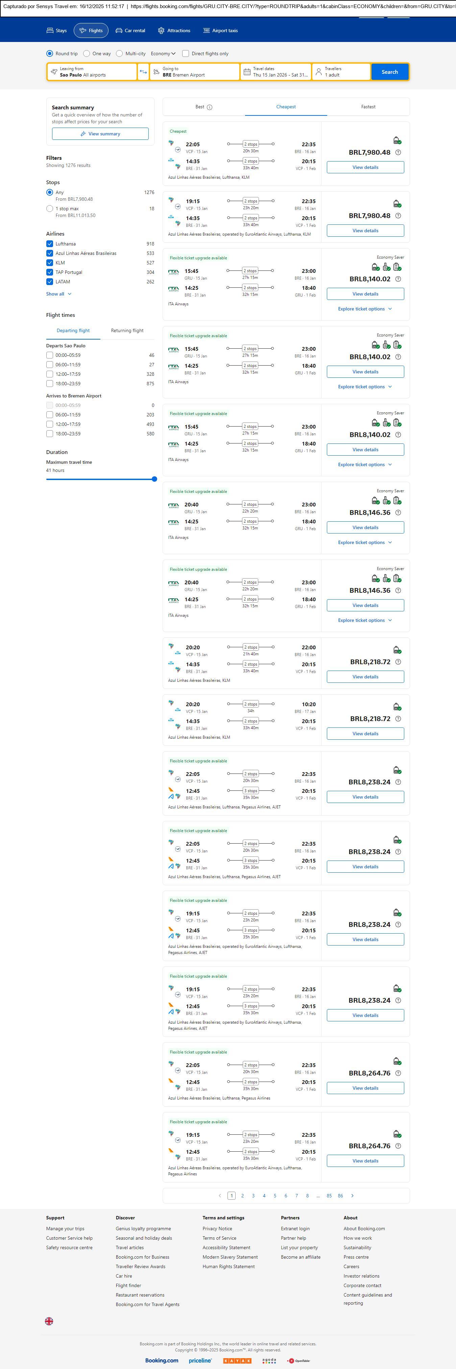456x1369 pixels.
Task: Click the price info icon beside BRL7,980.48
Action: 398,153
